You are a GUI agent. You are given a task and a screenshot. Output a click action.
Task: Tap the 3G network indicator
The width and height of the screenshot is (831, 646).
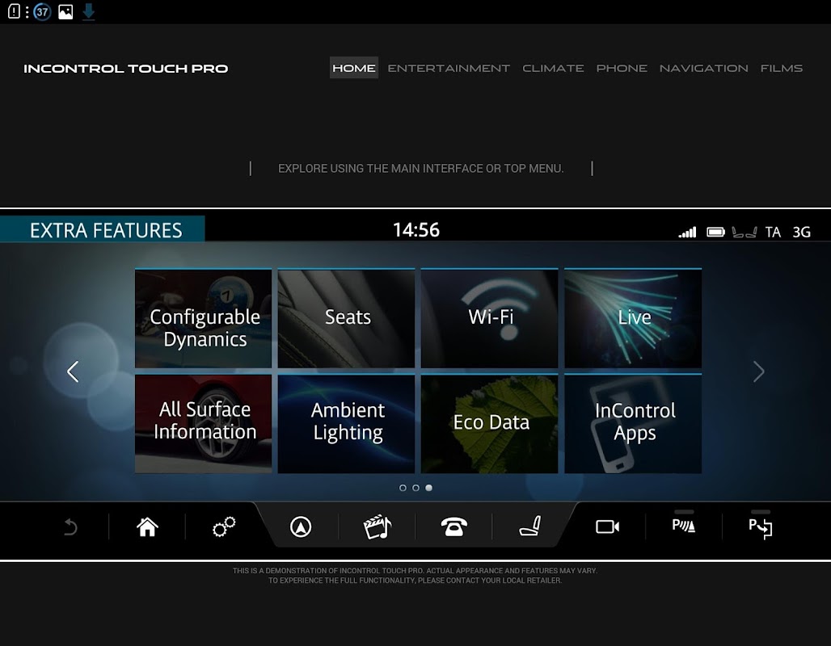coord(801,232)
